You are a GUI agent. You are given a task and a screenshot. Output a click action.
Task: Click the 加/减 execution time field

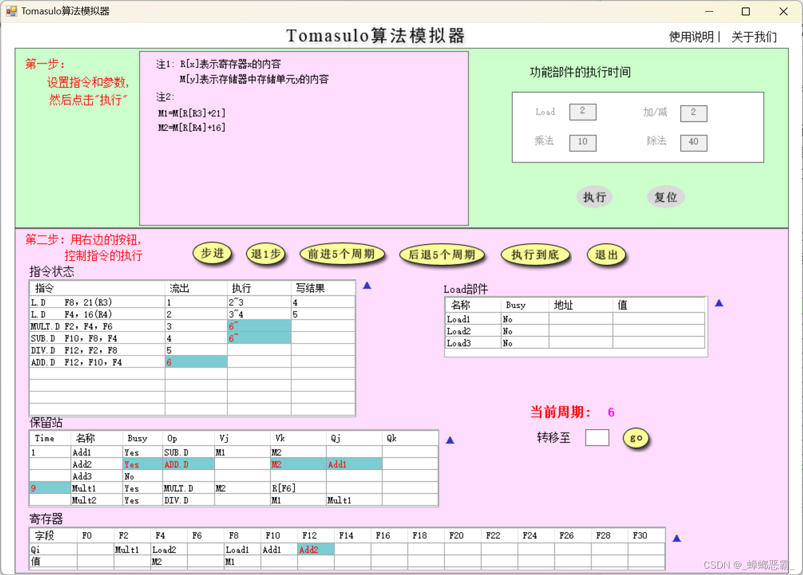(x=694, y=113)
